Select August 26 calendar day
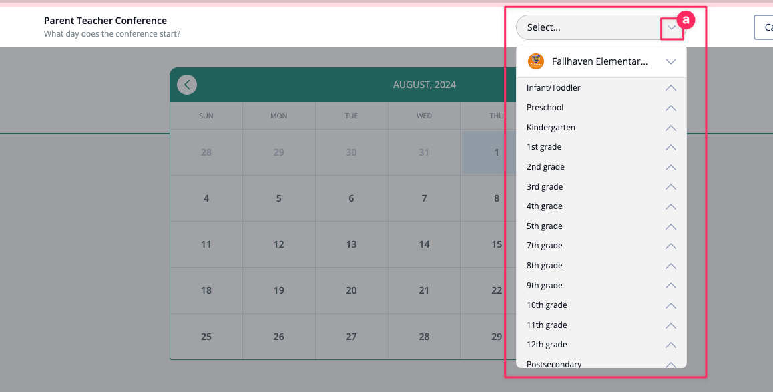The height and width of the screenshot is (392, 773). coord(279,337)
